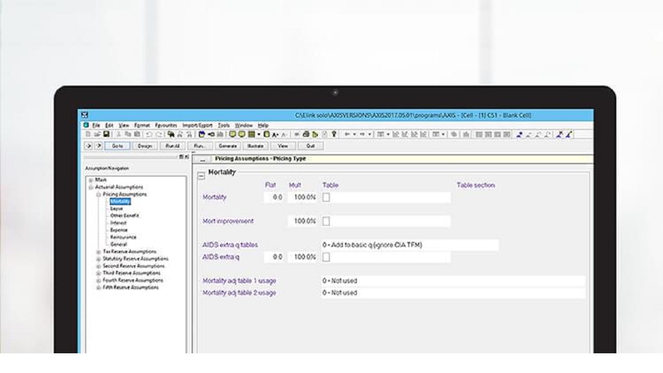Expand the Tax Reserve Assumptions node
The width and height of the screenshot is (663, 373).
pyautogui.click(x=98, y=252)
